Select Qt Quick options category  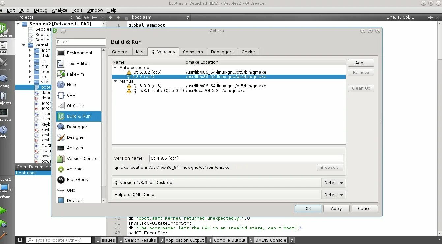[78, 106]
